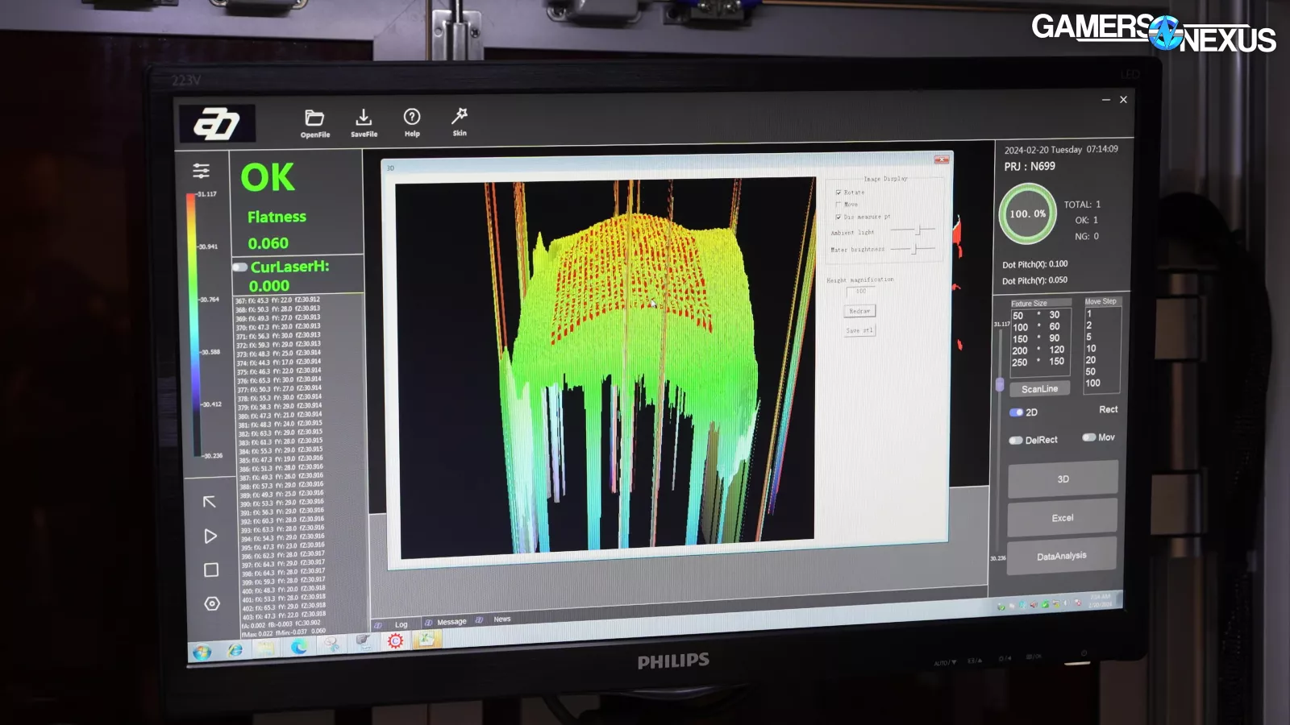The image size is (1290, 725).
Task: Check the Move checkbox in Image Display
Action: tap(838, 205)
